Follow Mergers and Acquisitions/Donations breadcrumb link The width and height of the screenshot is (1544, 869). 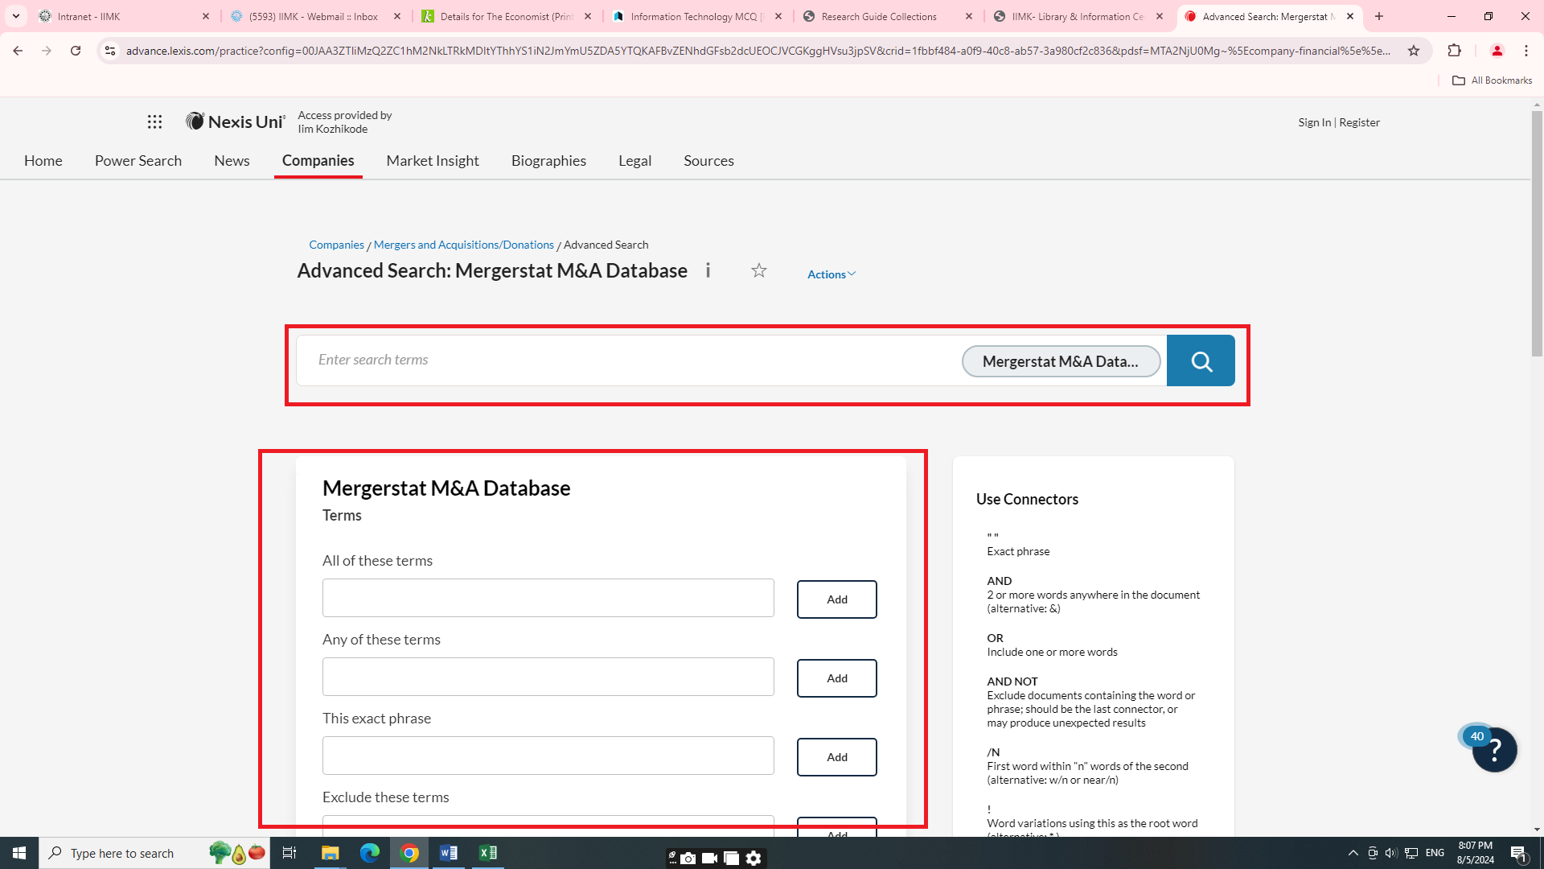(x=463, y=245)
